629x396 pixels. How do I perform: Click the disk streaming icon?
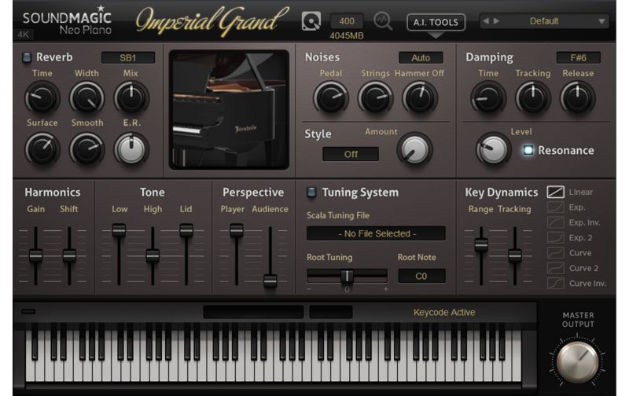tap(311, 21)
